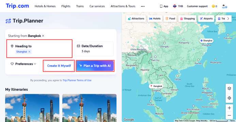Open Attractions & Tours menu
236x122 pixels.
coord(123,6)
